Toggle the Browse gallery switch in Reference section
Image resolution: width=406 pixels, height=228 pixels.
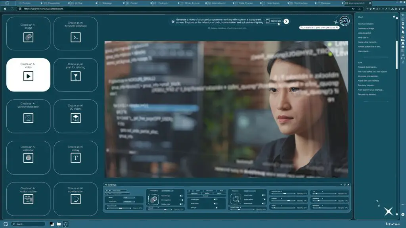coord(264,199)
